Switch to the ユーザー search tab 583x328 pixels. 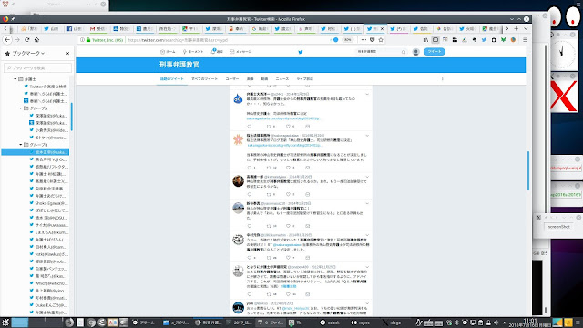coord(232,79)
